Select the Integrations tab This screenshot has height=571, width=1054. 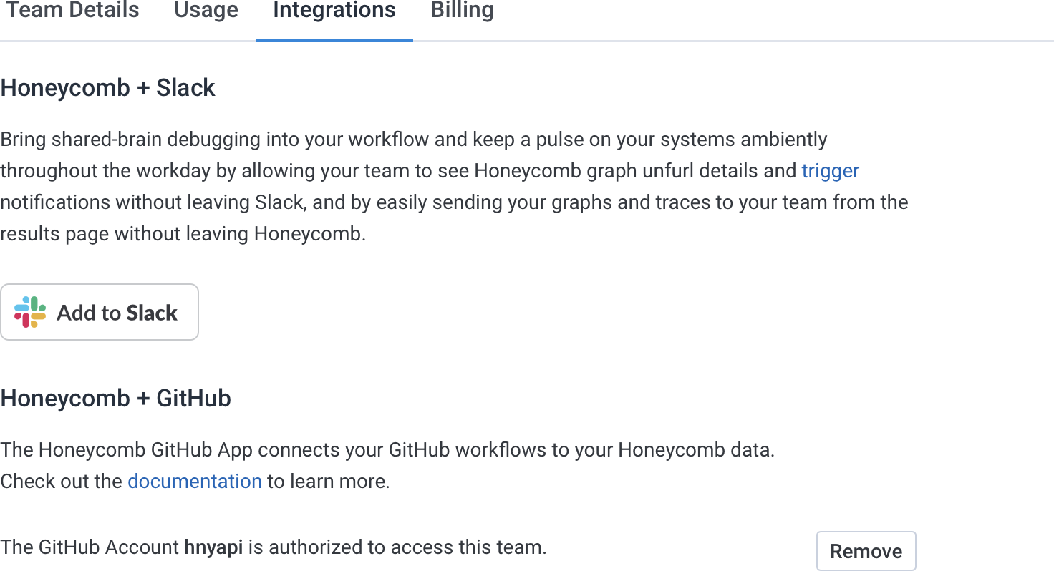(334, 11)
